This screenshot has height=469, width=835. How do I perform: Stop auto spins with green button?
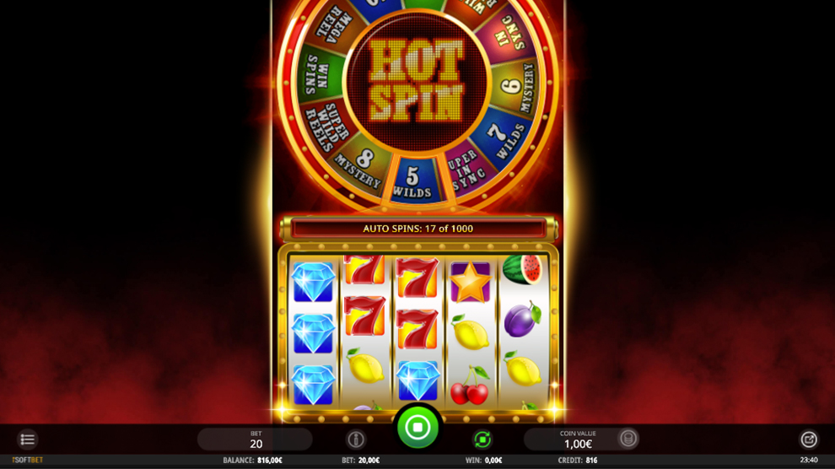(x=417, y=427)
